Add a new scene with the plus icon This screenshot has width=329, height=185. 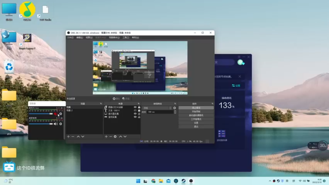coord(69,136)
